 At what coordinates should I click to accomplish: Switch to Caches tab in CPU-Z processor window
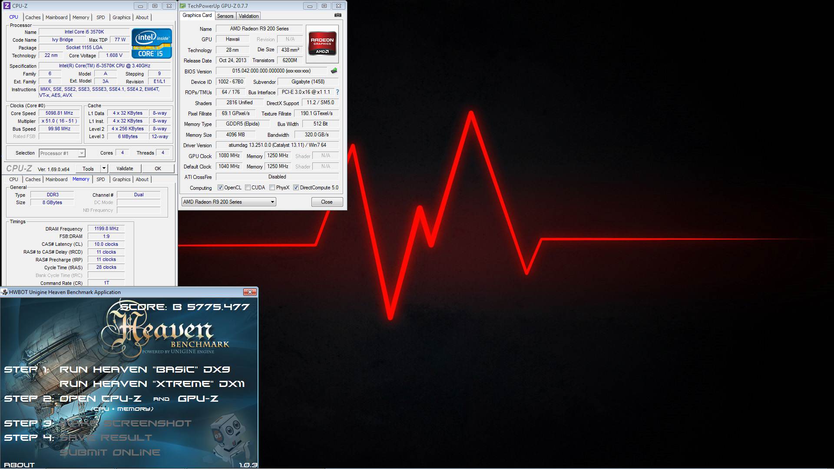click(x=33, y=17)
